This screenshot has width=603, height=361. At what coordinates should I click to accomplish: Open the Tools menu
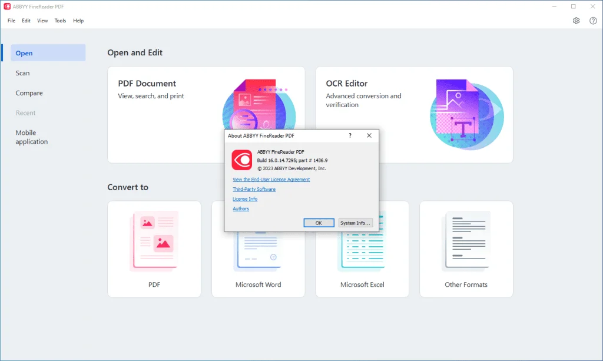tap(60, 21)
